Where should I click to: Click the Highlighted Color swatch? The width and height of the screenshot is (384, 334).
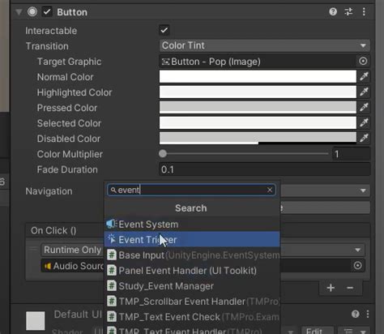258,92
